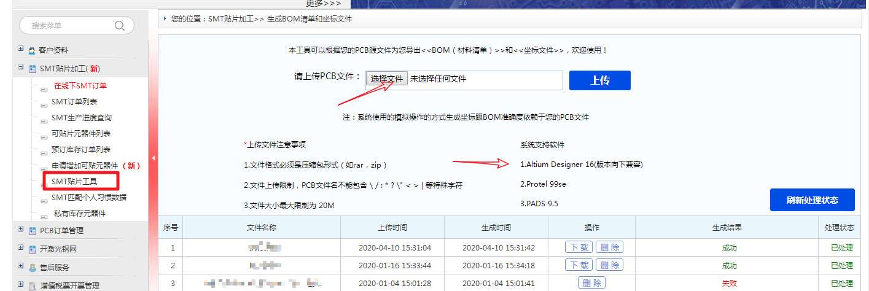Click the 客户资料 user icon
The image size is (869, 291).
click(32, 50)
